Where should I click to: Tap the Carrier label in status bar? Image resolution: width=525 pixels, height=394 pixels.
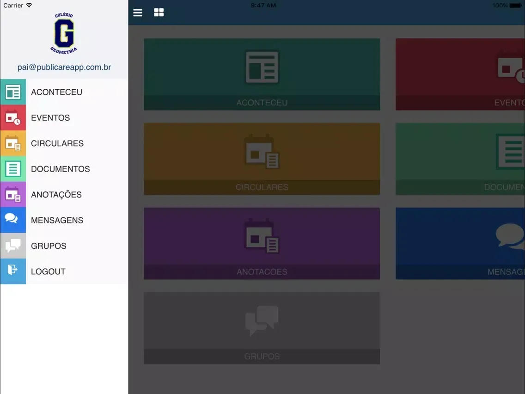tap(13, 6)
